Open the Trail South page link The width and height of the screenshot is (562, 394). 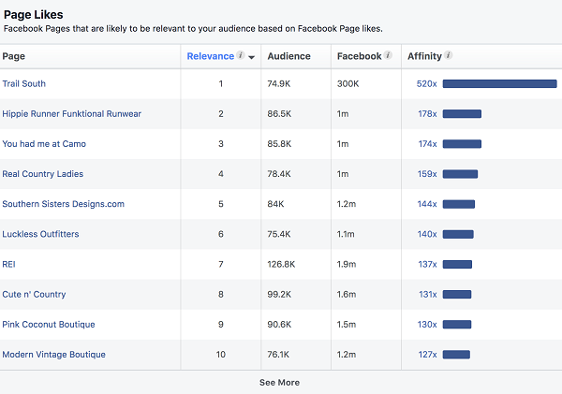tap(24, 83)
